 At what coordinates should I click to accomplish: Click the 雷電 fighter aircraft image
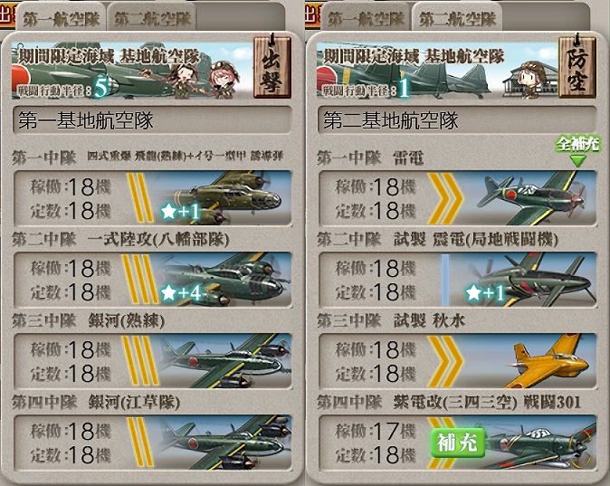point(531,197)
